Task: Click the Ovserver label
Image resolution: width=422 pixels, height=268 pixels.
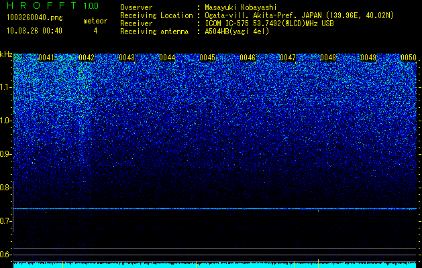Action: 136,7
